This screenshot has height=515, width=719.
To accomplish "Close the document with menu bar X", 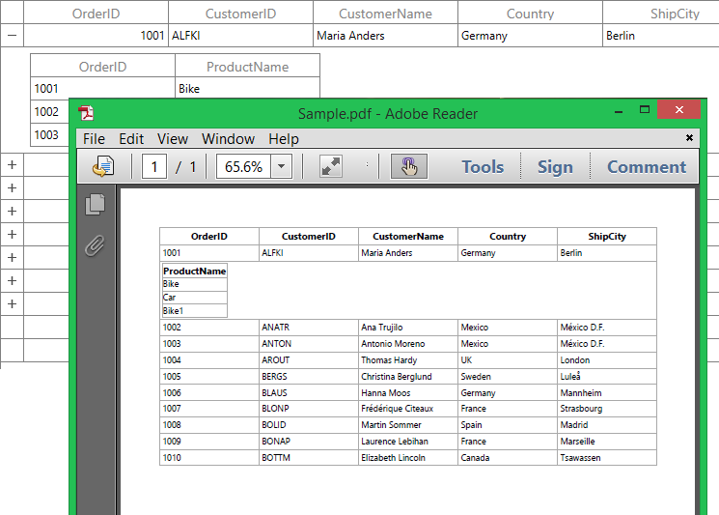I will pyautogui.click(x=689, y=138).
